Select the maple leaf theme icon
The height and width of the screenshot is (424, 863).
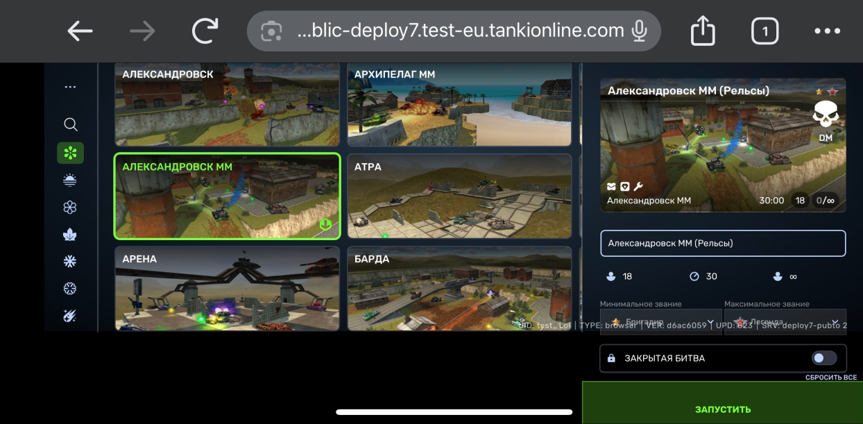point(70,235)
